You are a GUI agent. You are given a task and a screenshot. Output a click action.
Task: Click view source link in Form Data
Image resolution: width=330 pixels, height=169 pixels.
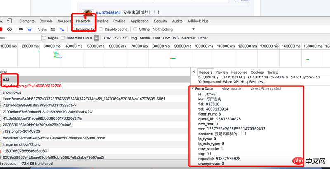(231, 88)
